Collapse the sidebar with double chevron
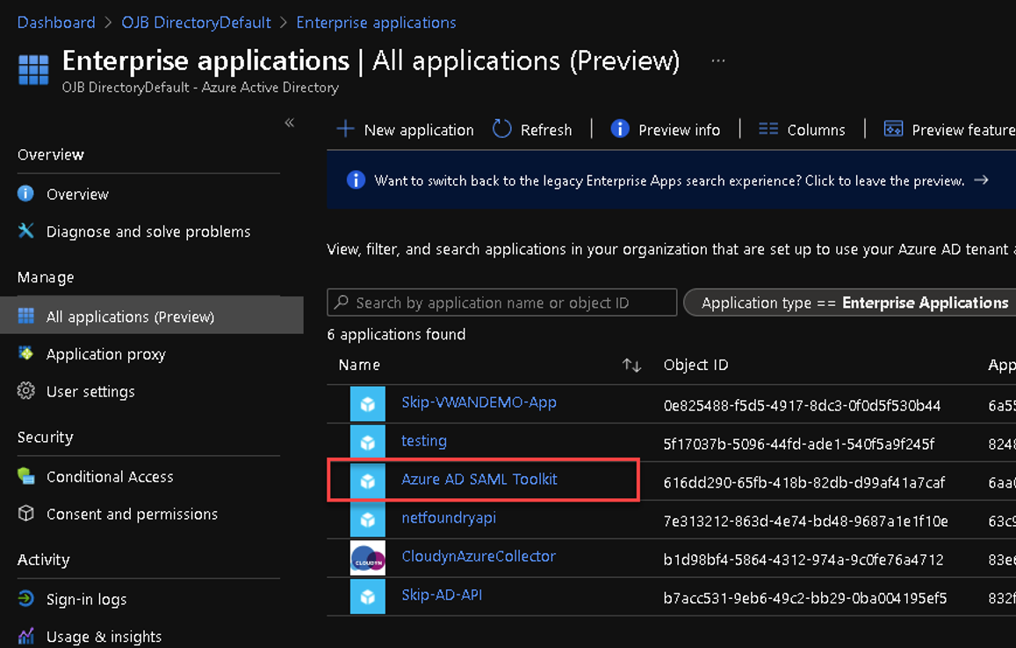Image resolution: width=1016 pixels, height=648 pixels. point(290,123)
